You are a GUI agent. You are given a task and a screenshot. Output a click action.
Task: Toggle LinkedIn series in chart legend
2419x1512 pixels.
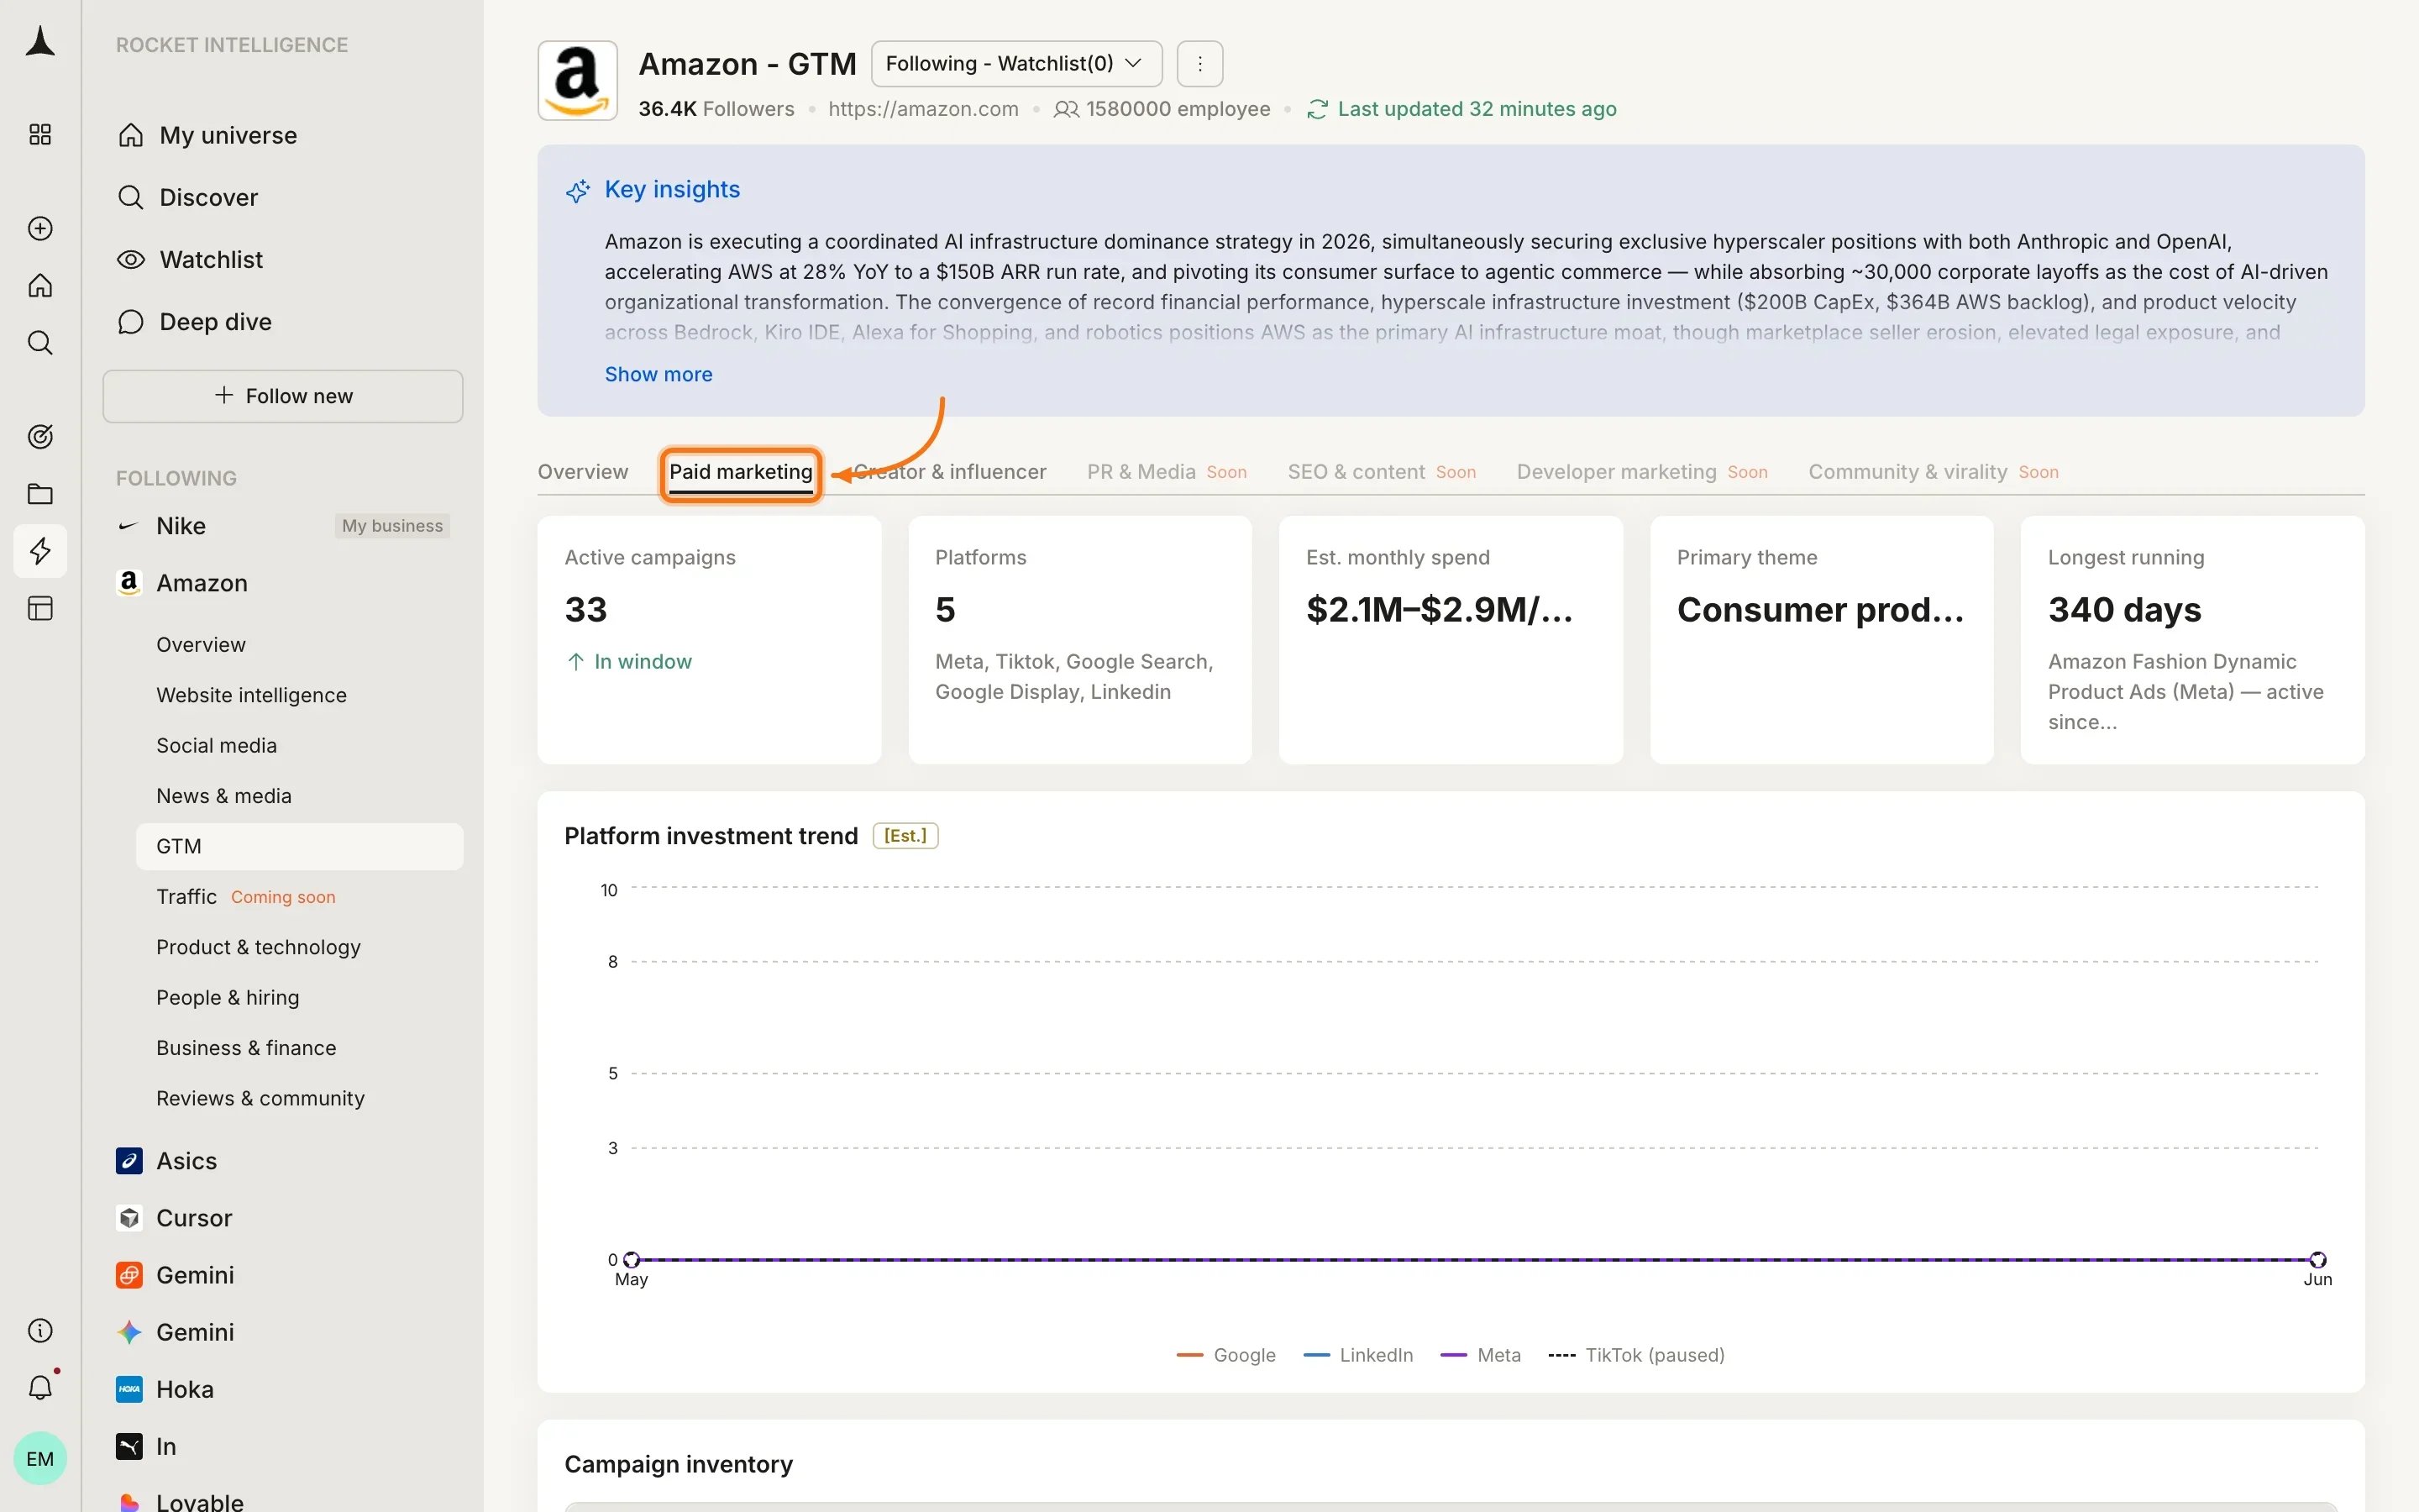pyautogui.click(x=1358, y=1355)
